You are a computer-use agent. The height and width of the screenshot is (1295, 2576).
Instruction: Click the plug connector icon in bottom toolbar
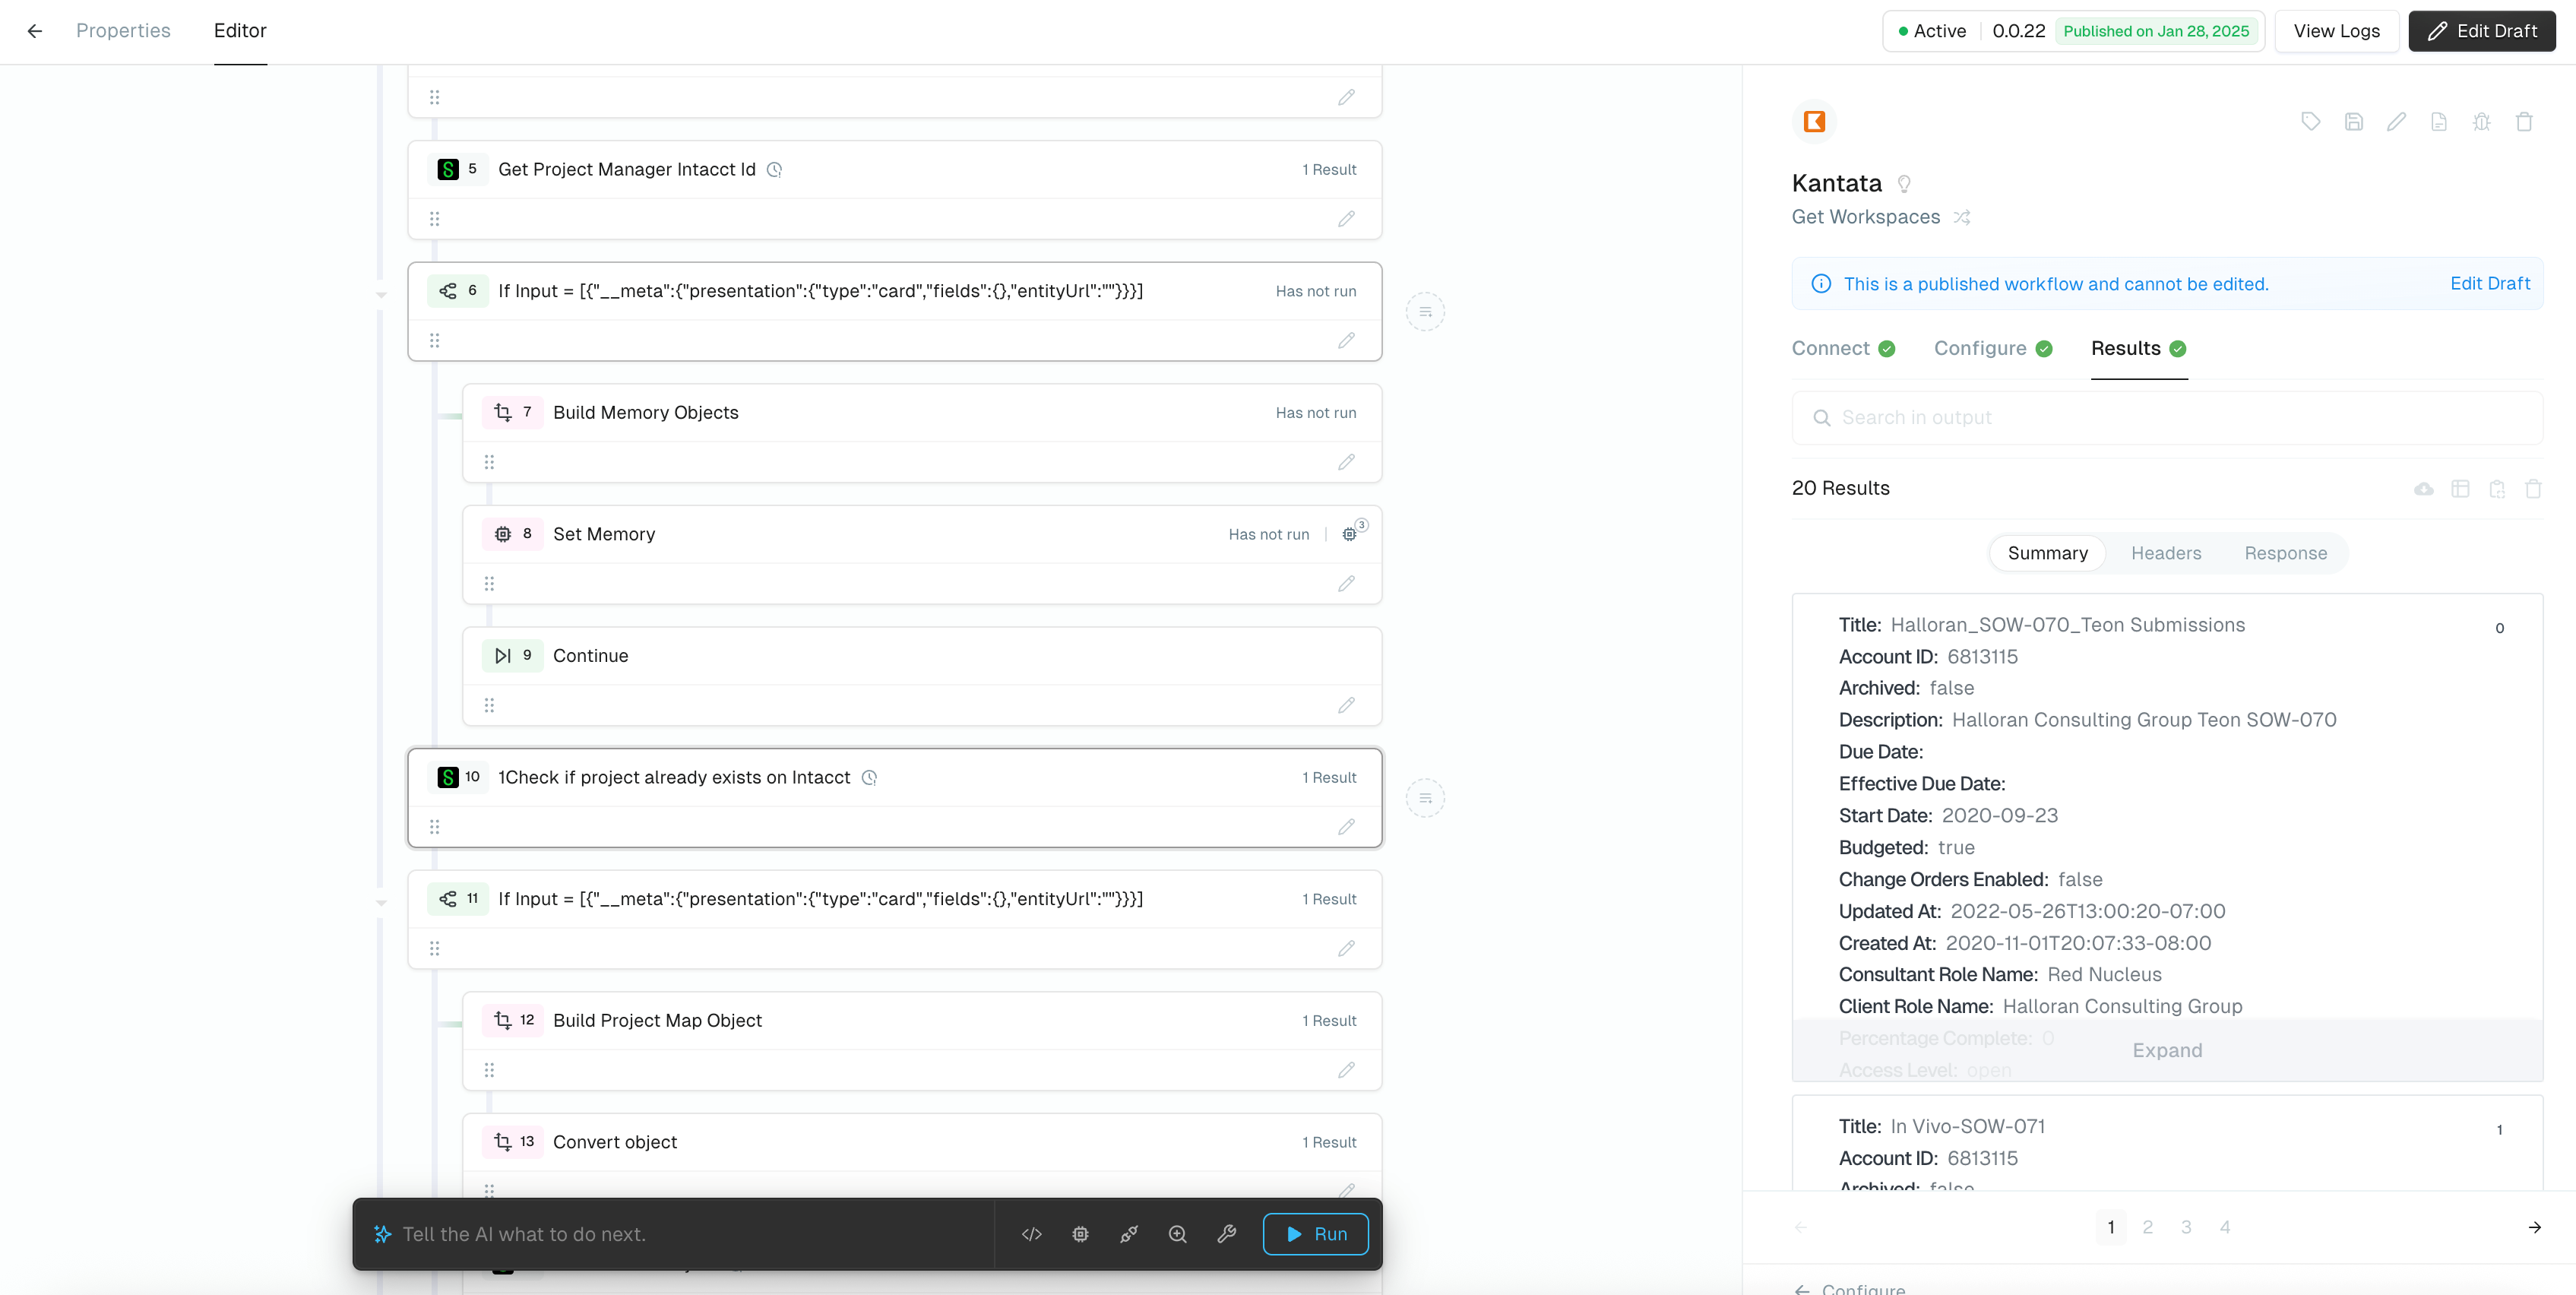tap(1129, 1234)
